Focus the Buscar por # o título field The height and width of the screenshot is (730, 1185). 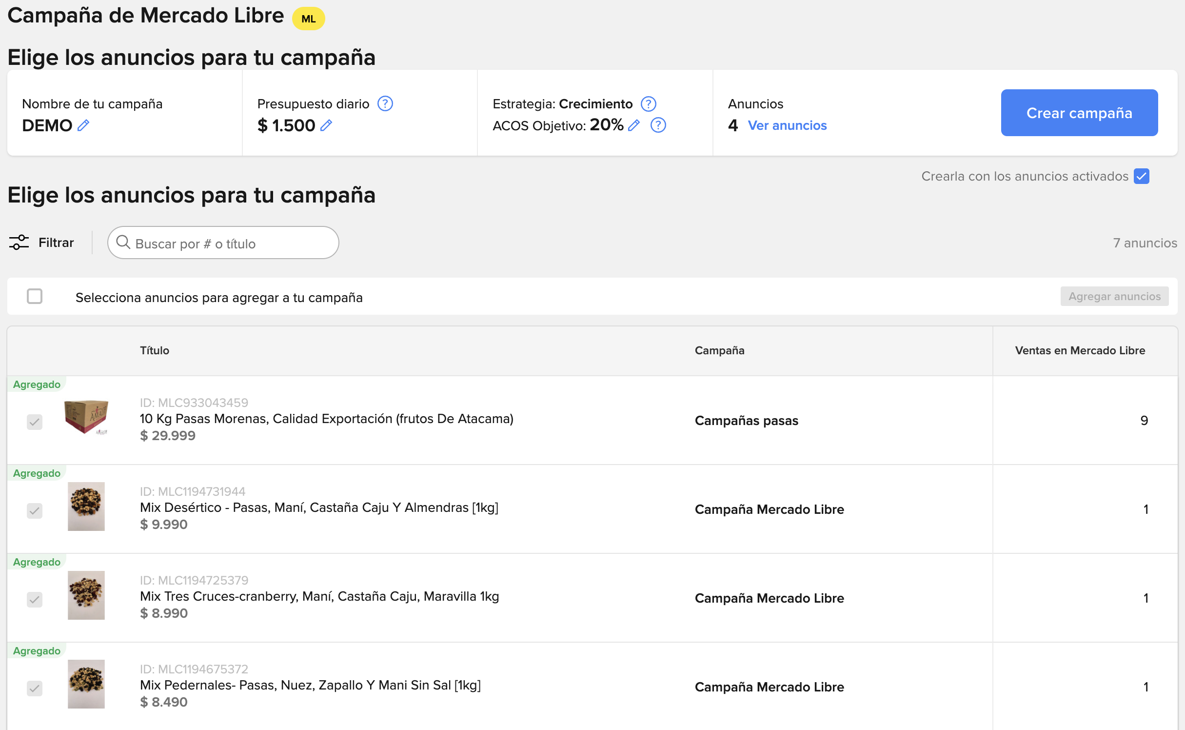coord(223,243)
